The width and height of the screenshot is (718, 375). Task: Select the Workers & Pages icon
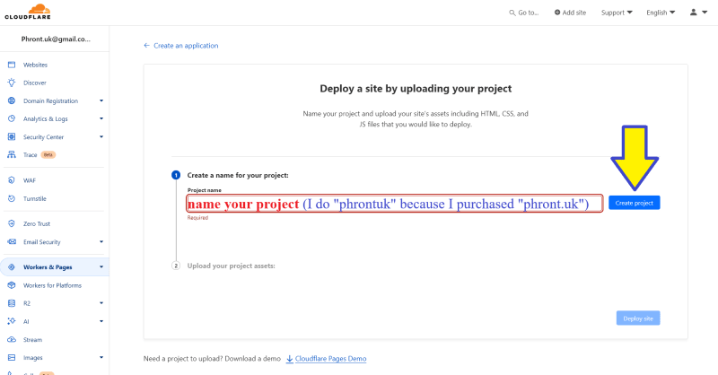pos(12,267)
